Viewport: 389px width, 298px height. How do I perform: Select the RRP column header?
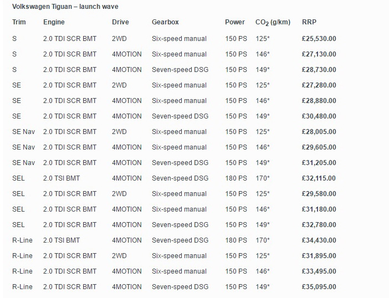[x=309, y=22]
